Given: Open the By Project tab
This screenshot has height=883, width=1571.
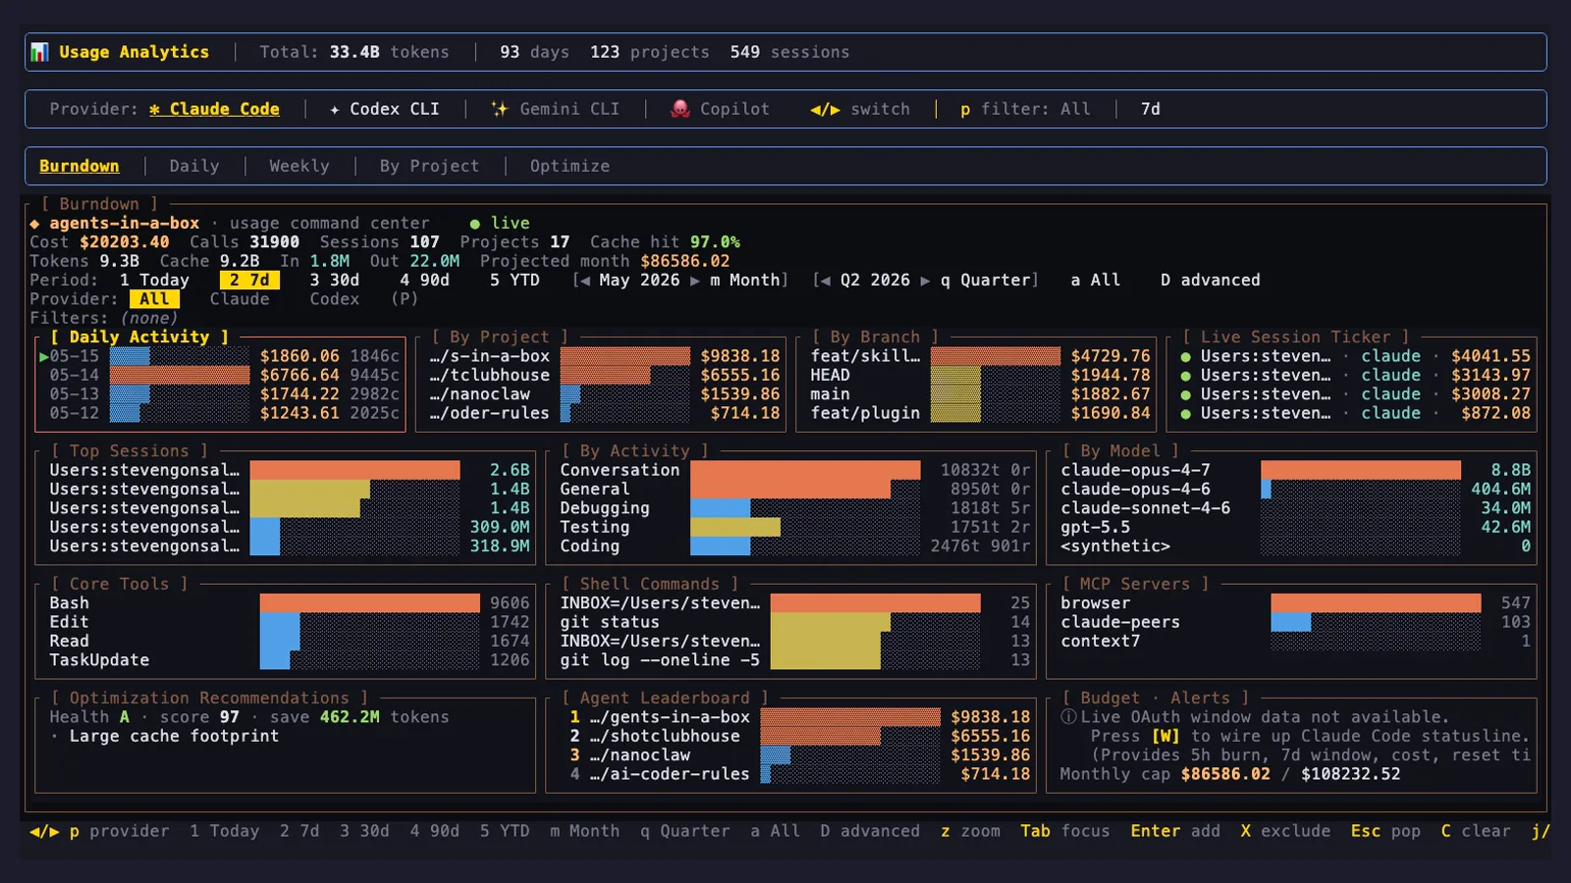Looking at the screenshot, I should [429, 166].
